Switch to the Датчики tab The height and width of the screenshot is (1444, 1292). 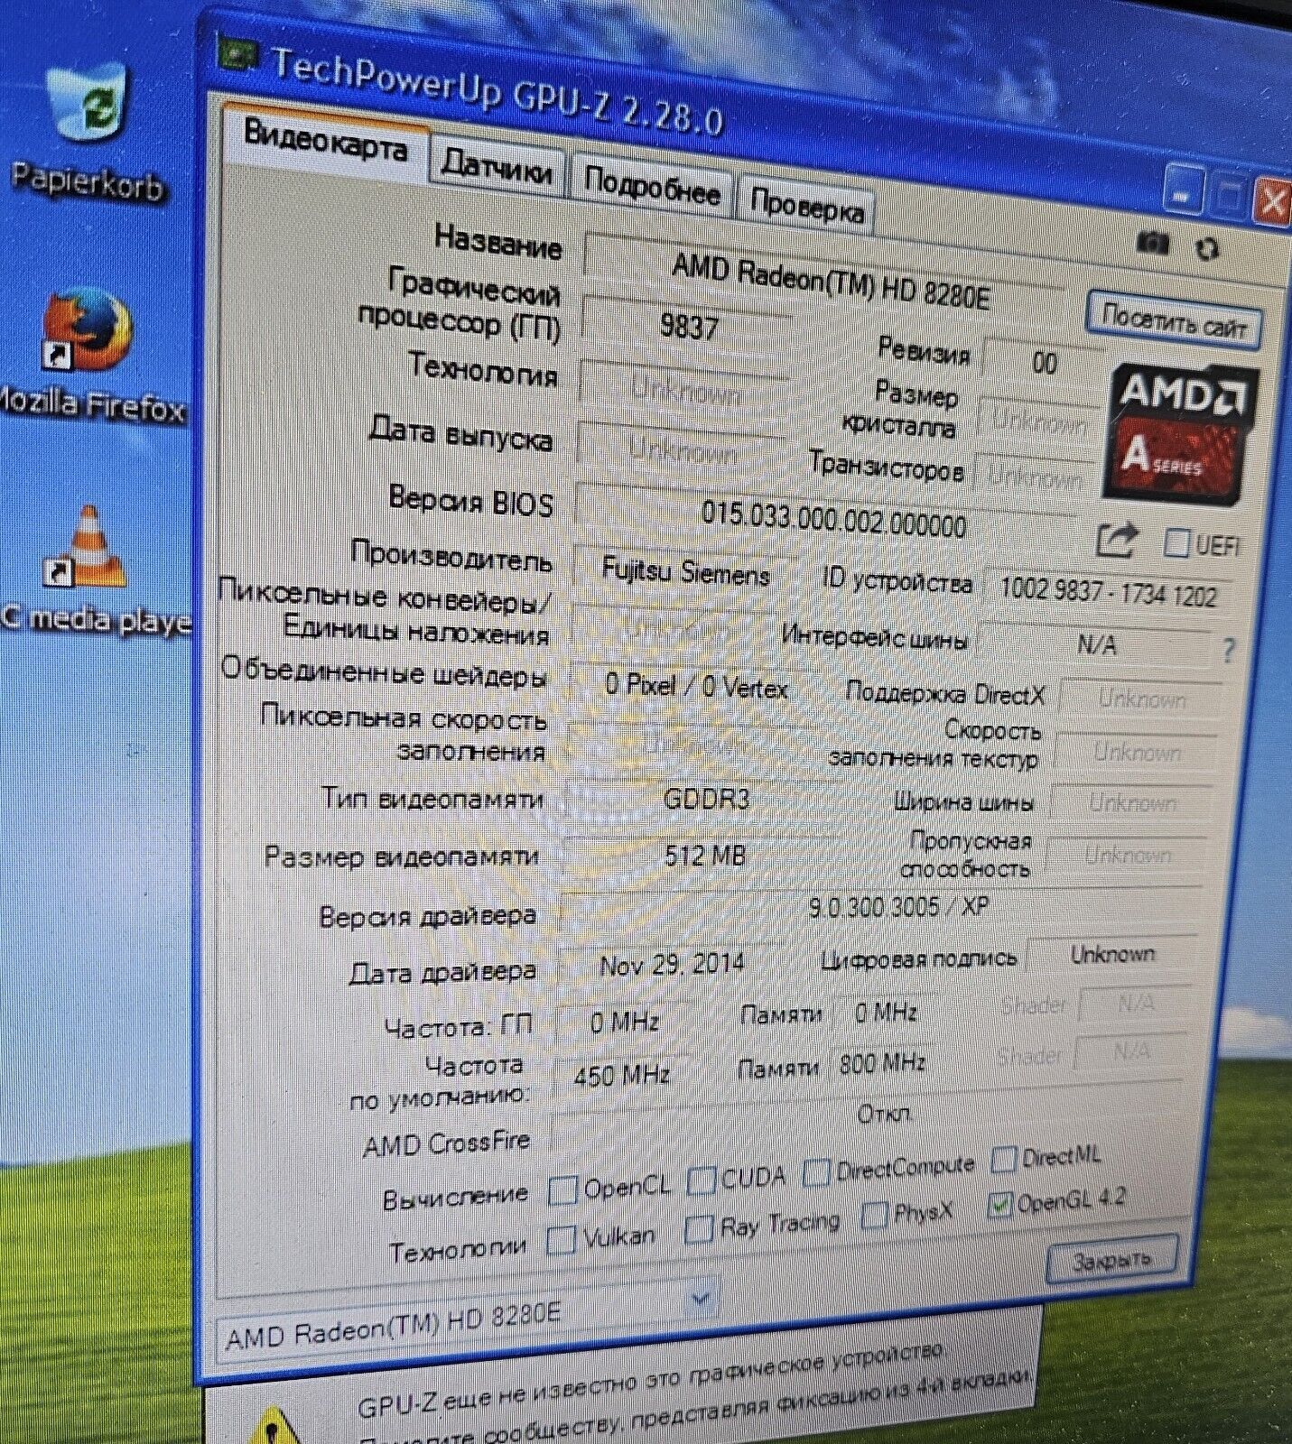click(x=497, y=167)
